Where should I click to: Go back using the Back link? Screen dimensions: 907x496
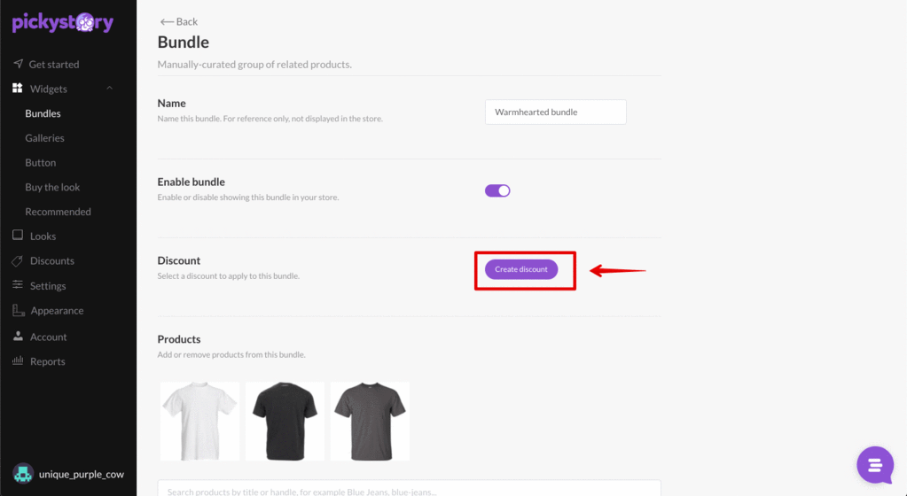(179, 21)
